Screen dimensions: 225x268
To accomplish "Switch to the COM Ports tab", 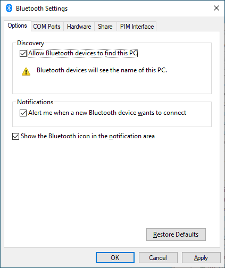I will click(47, 27).
